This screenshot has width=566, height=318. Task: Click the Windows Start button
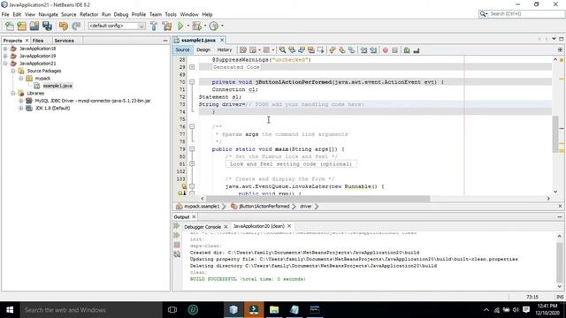pyautogui.click(x=10, y=310)
